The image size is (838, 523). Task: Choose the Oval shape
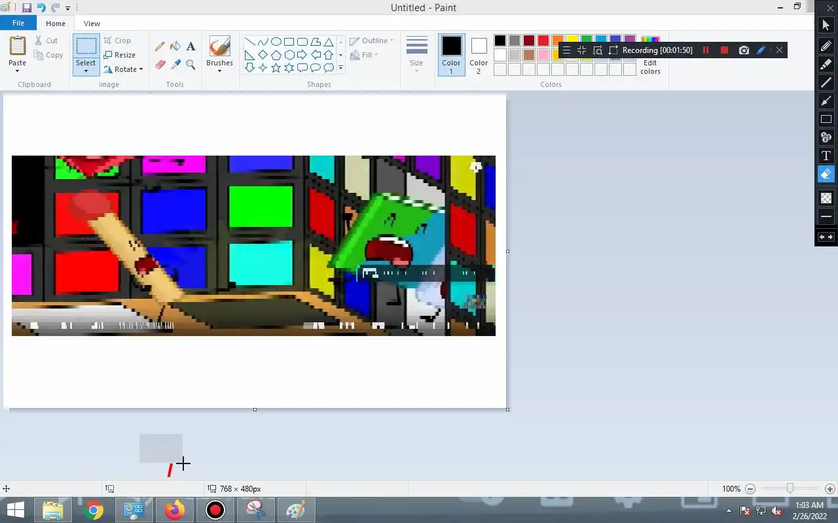pyautogui.click(x=276, y=42)
